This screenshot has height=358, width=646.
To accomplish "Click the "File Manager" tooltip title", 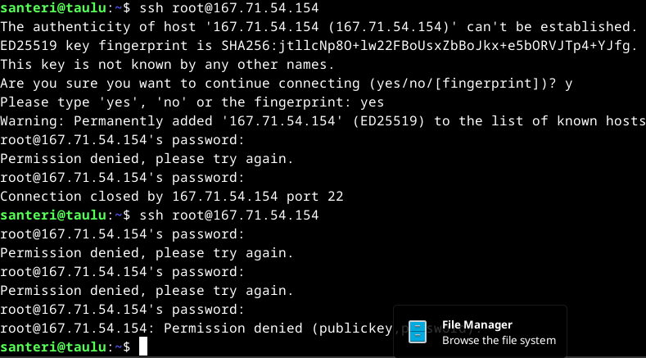I will [x=477, y=324].
